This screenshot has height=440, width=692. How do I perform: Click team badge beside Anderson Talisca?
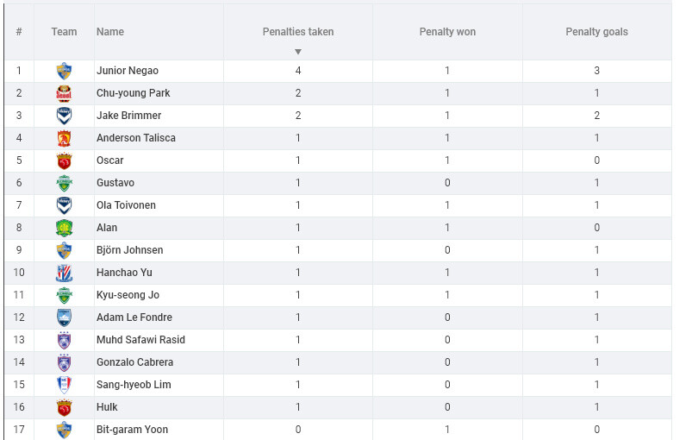[64, 138]
